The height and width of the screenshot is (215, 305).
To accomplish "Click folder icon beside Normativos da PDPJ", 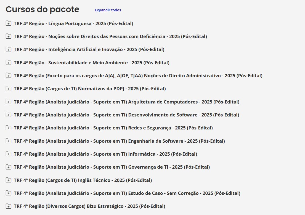I will point(9,89).
